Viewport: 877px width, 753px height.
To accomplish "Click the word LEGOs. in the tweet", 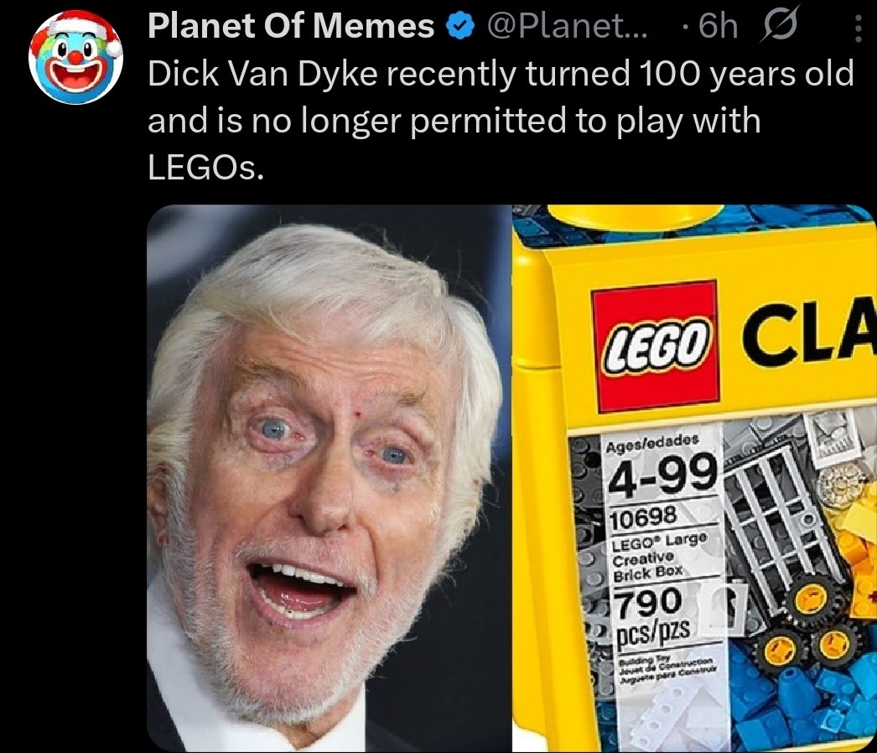I will (x=205, y=167).
